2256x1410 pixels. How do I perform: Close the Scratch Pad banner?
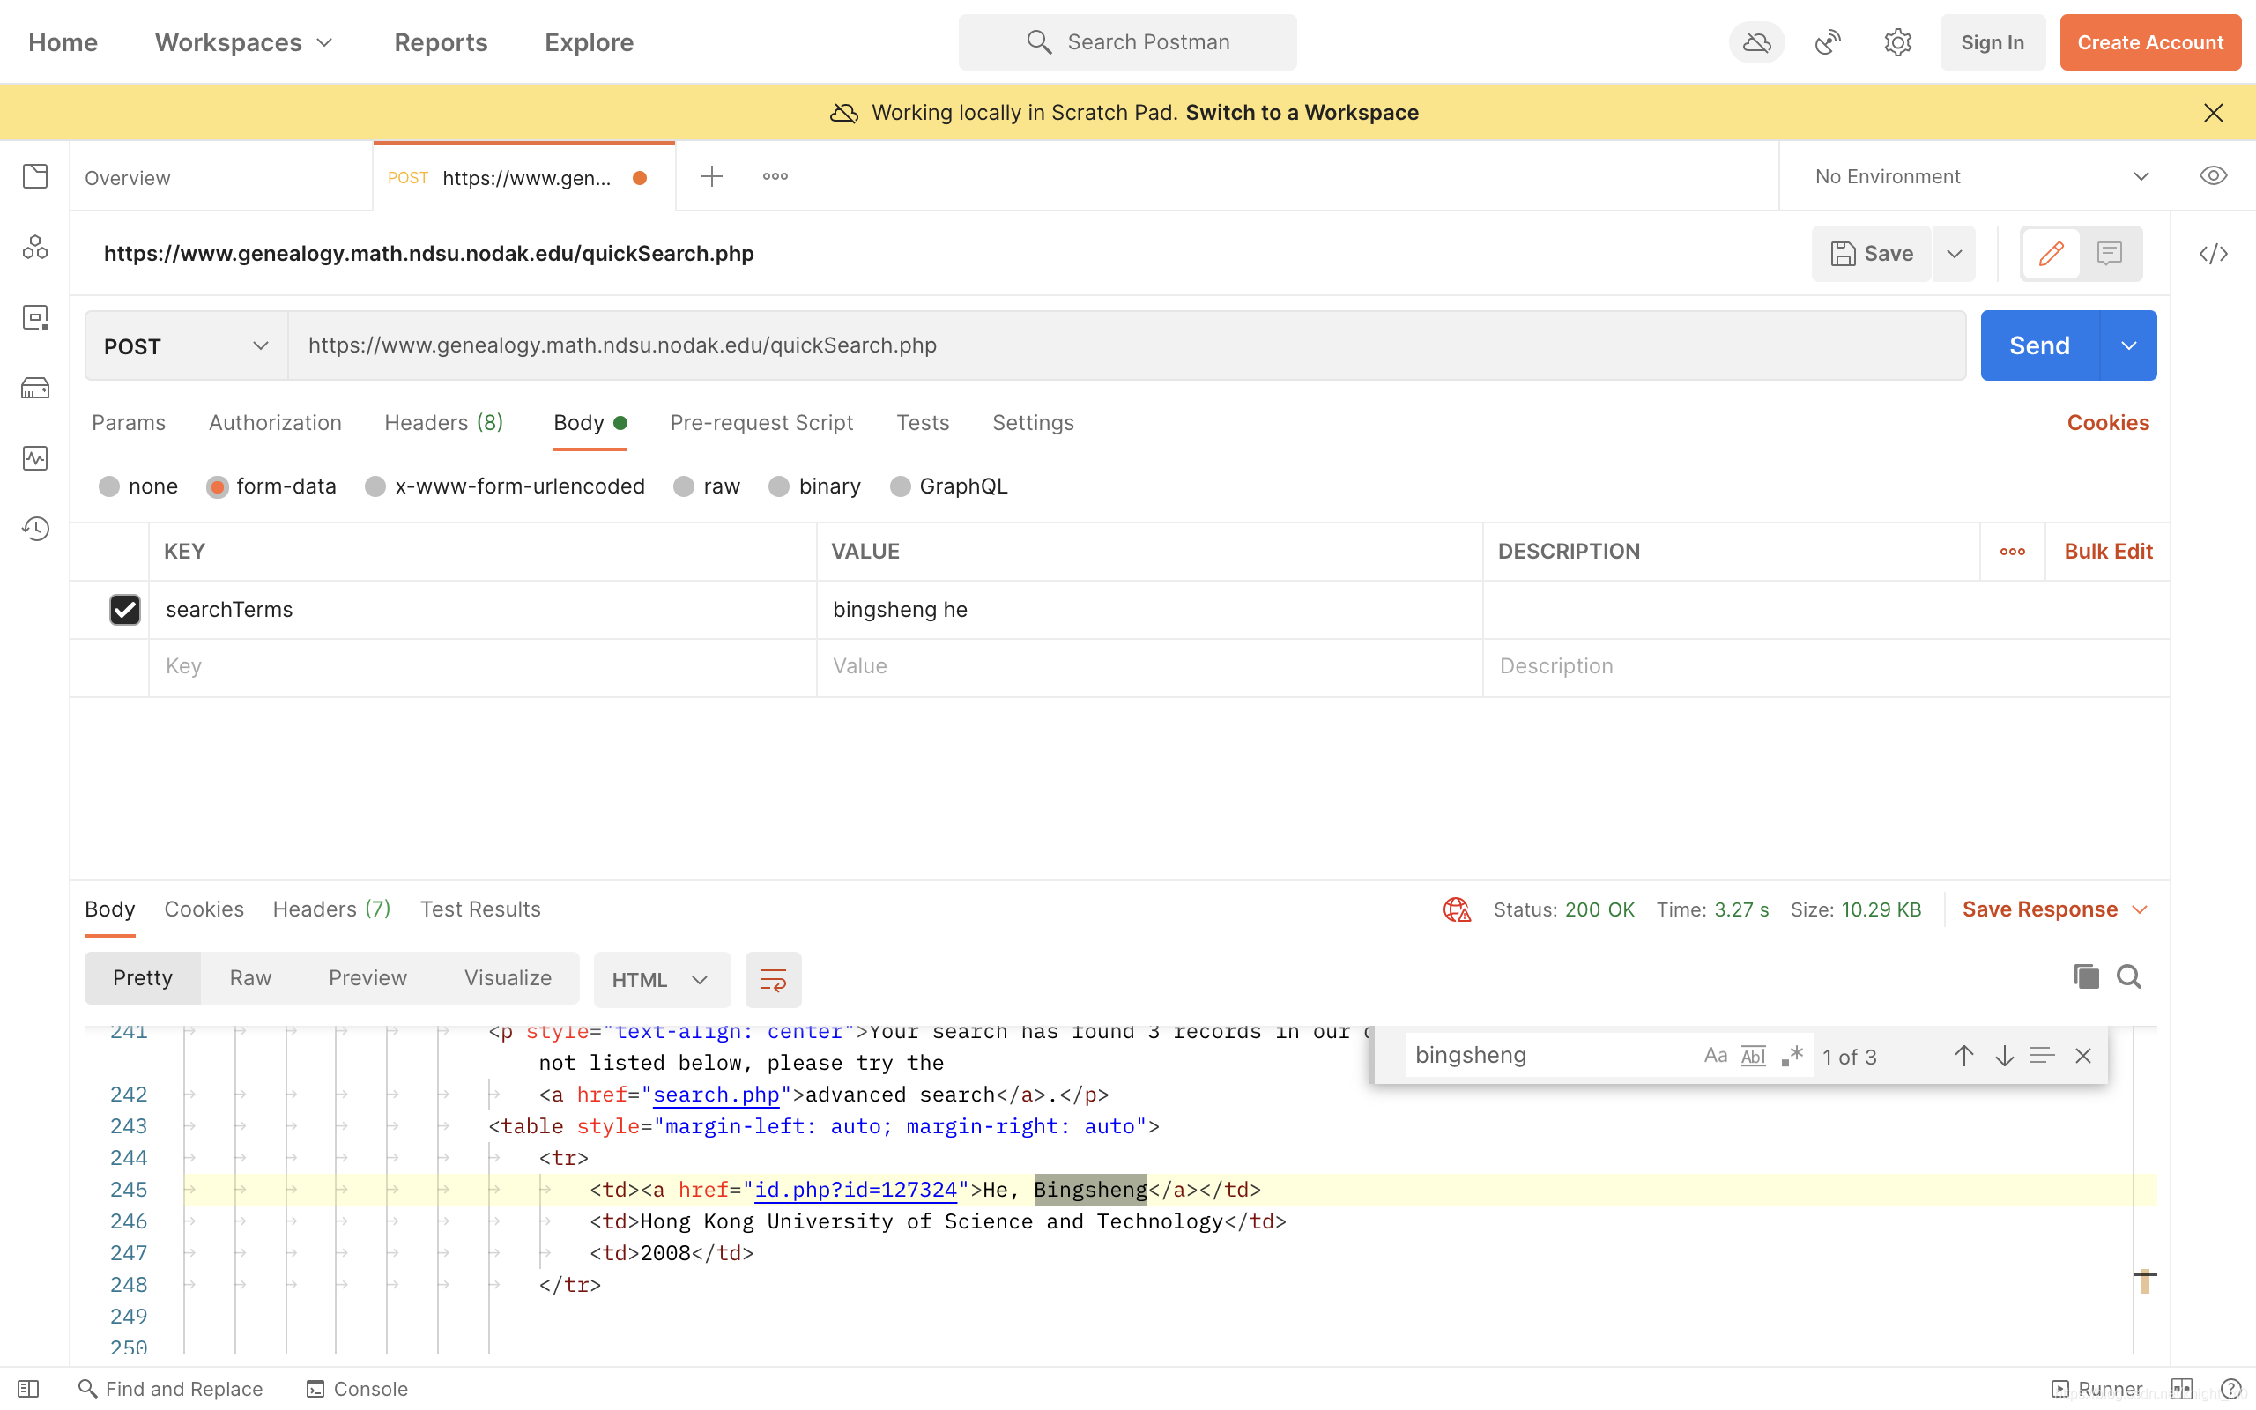point(2213,113)
